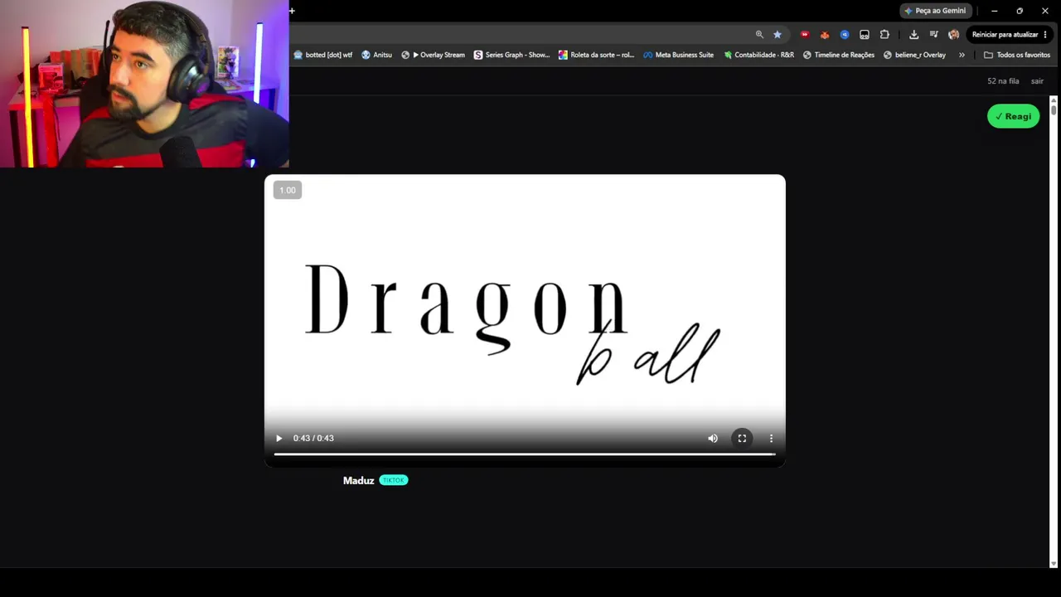Viewport: 1061px width, 597px height.
Task: Open the Extensions puzzle piece menu
Action: [884, 35]
